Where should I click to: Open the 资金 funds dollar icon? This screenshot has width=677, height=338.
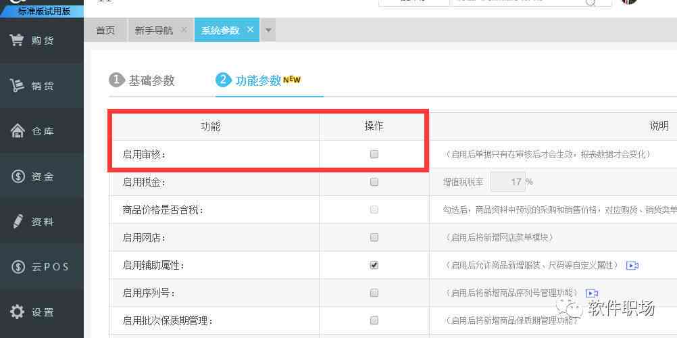tap(18, 176)
